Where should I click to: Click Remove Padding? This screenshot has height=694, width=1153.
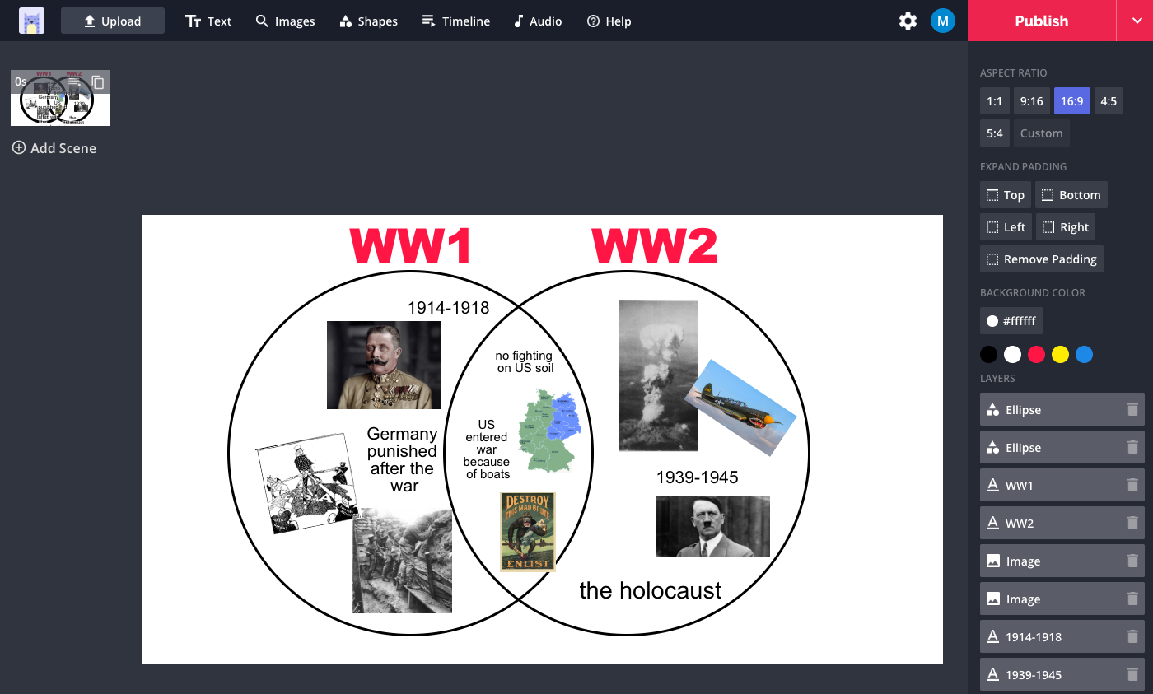tap(1042, 259)
